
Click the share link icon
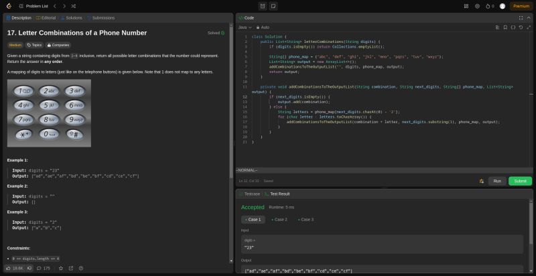tap(71, 268)
